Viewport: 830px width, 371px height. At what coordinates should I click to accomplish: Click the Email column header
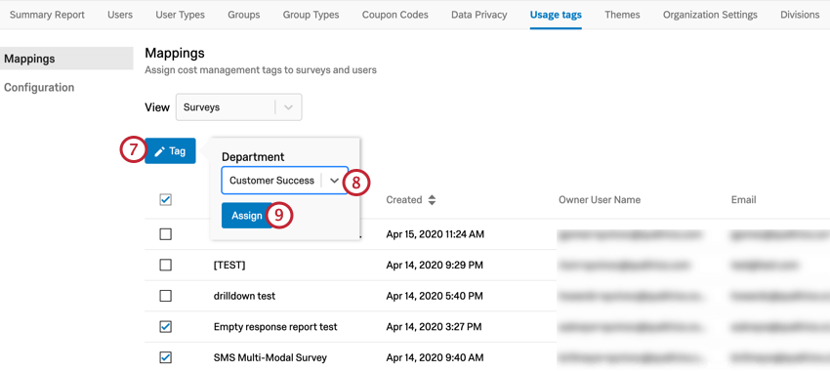click(x=743, y=200)
